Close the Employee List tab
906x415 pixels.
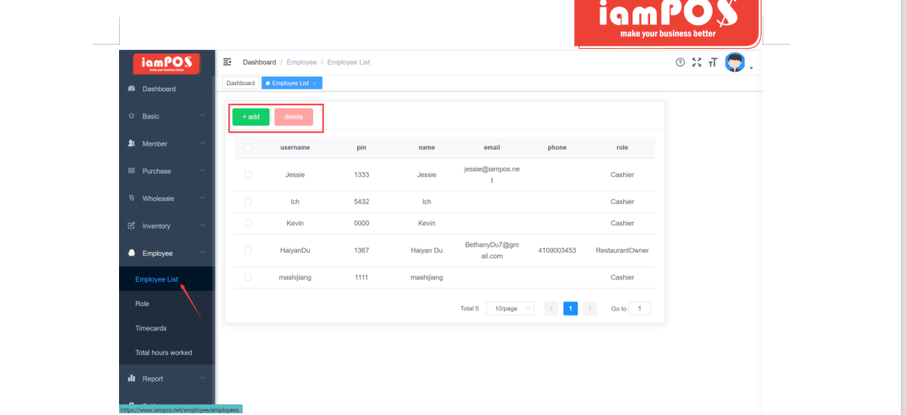click(315, 84)
